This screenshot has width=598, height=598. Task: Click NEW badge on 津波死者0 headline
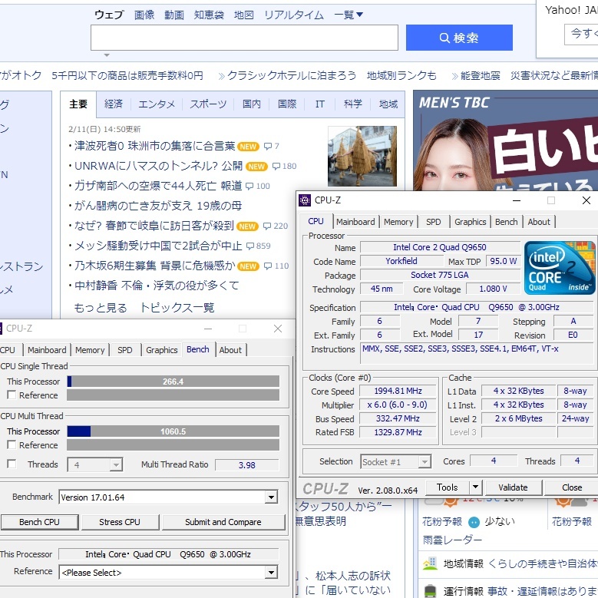click(x=248, y=147)
